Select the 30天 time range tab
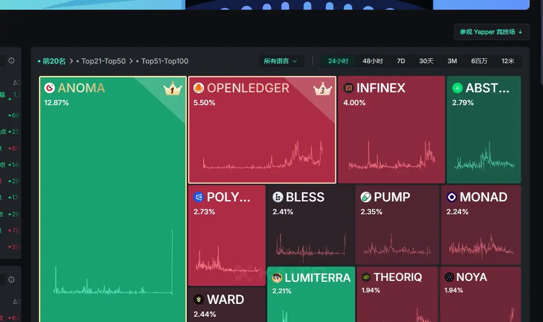 point(426,61)
